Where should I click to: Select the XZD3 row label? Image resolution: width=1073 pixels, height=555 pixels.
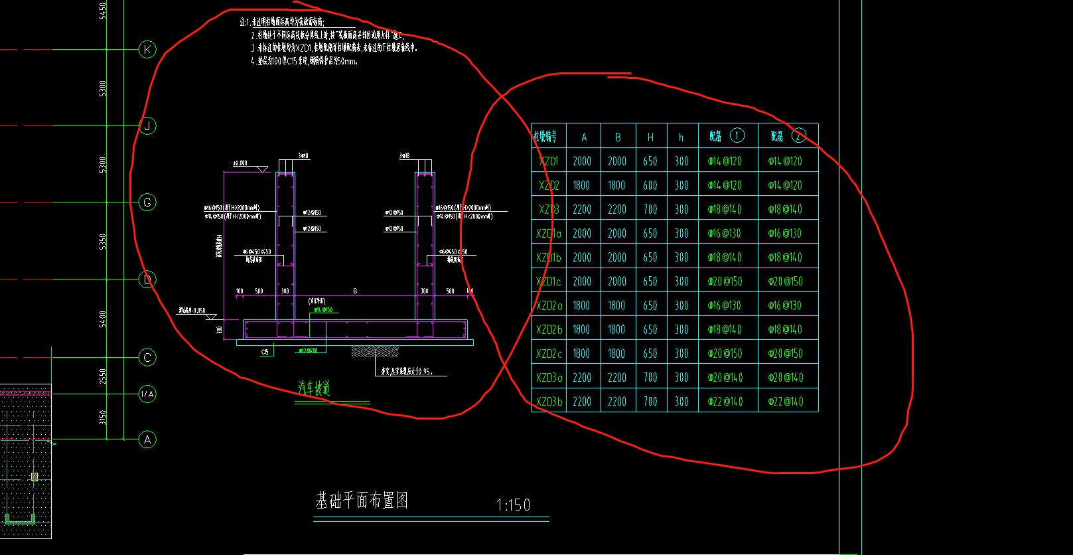pyautogui.click(x=549, y=209)
